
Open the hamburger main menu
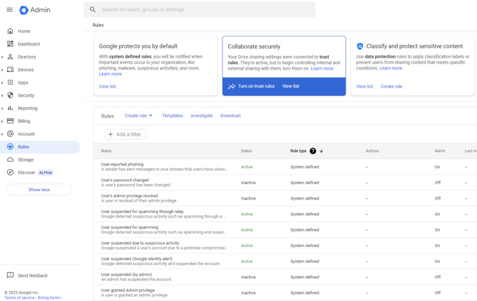pyautogui.click(x=10, y=10)
